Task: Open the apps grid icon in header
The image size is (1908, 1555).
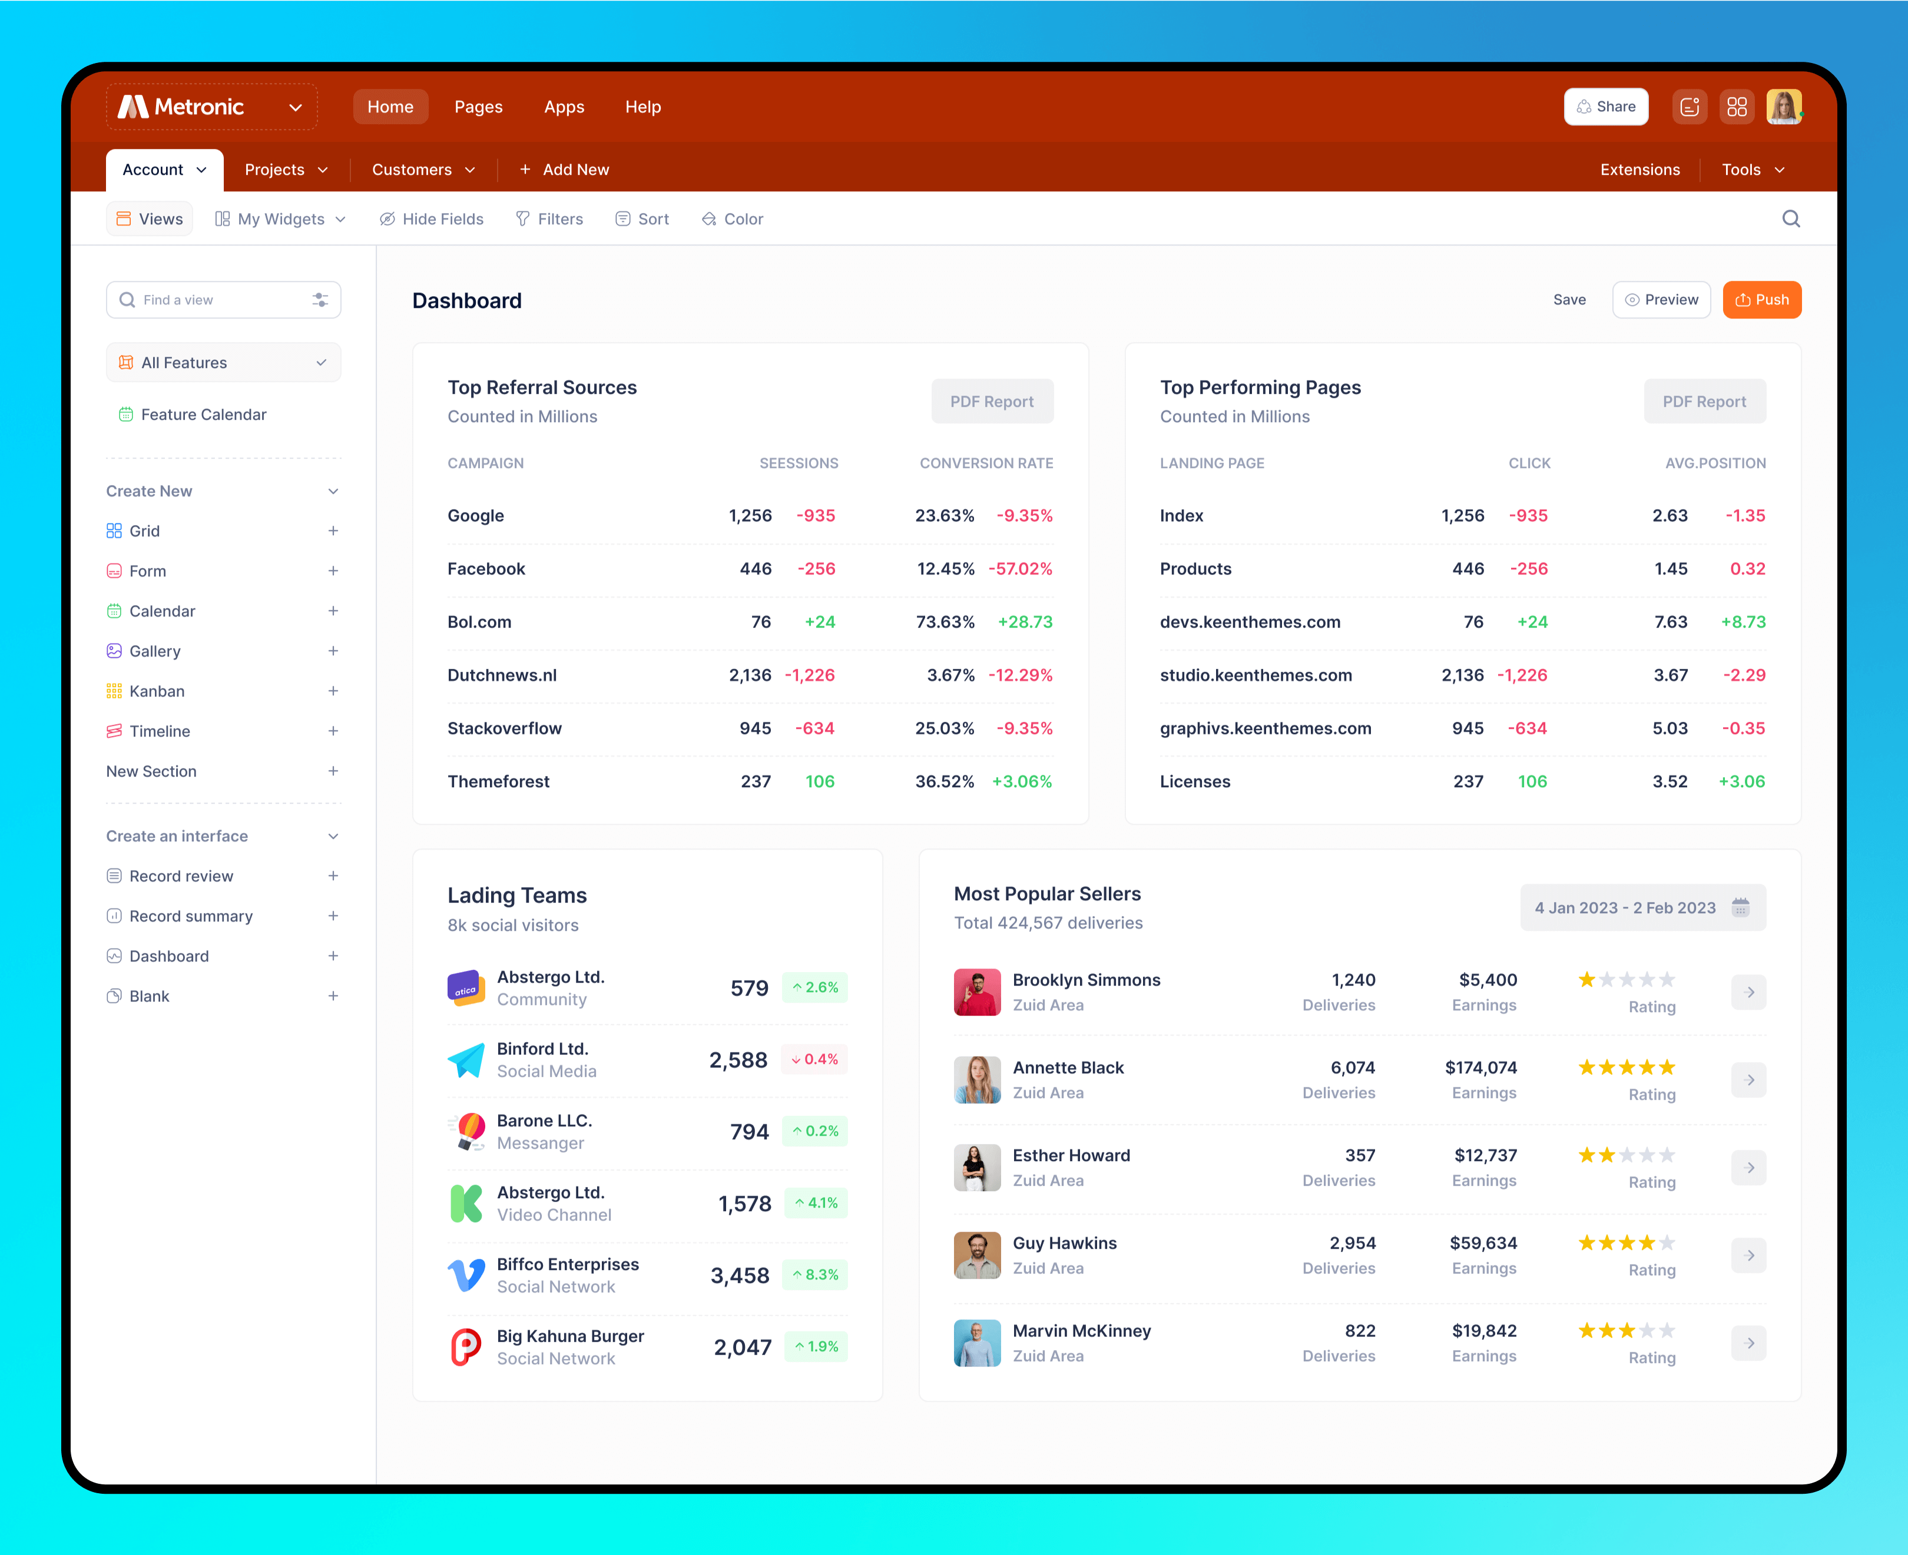Action: point(1737,107)
